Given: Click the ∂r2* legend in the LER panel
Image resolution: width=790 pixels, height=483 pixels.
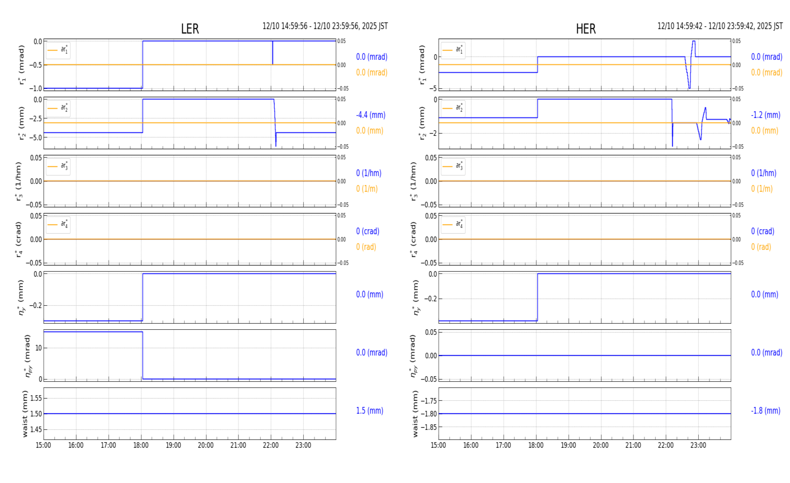Looking at the screenshot, I should point(58,108).
